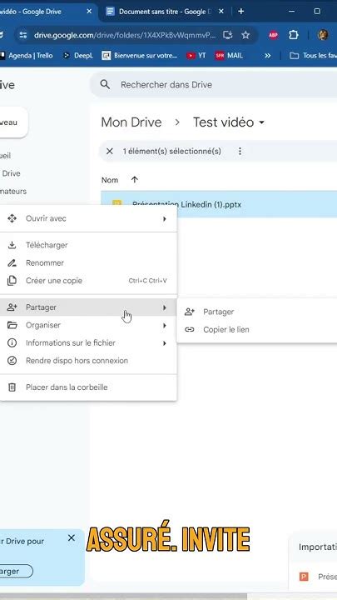This screenshot has height=600, width=337.
Task: Toggle sort direction arrow next to Nom
Action: [135, 180]
